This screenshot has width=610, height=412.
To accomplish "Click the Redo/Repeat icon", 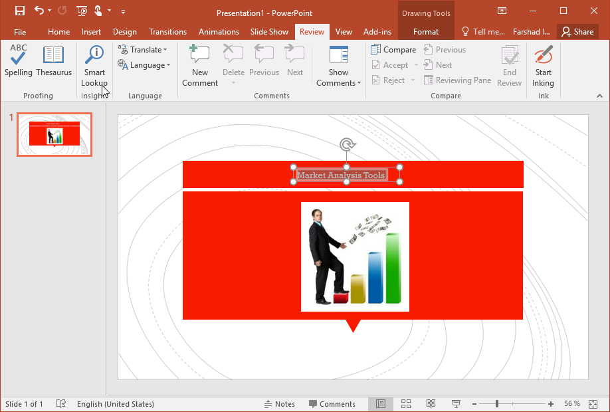I will pyautogui.click(x=62, y=11).
